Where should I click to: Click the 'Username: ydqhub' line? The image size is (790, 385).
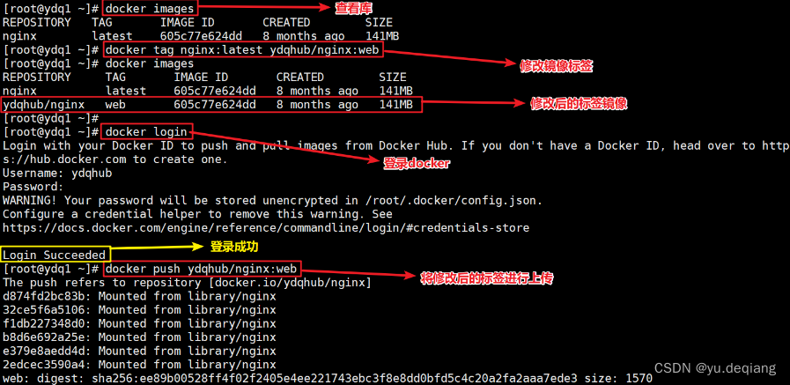(x=57, y=173)
